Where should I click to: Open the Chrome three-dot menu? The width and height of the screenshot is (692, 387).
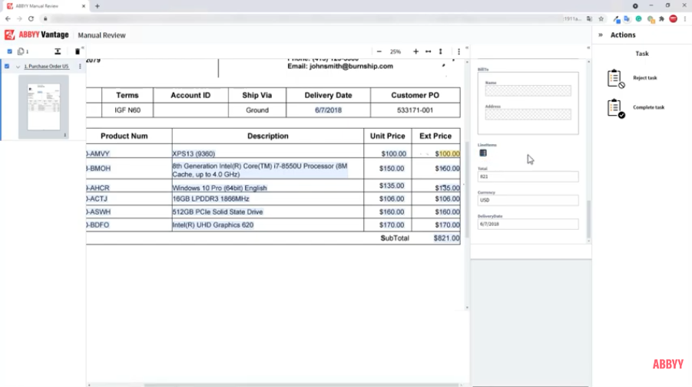[x=684, y=19]
